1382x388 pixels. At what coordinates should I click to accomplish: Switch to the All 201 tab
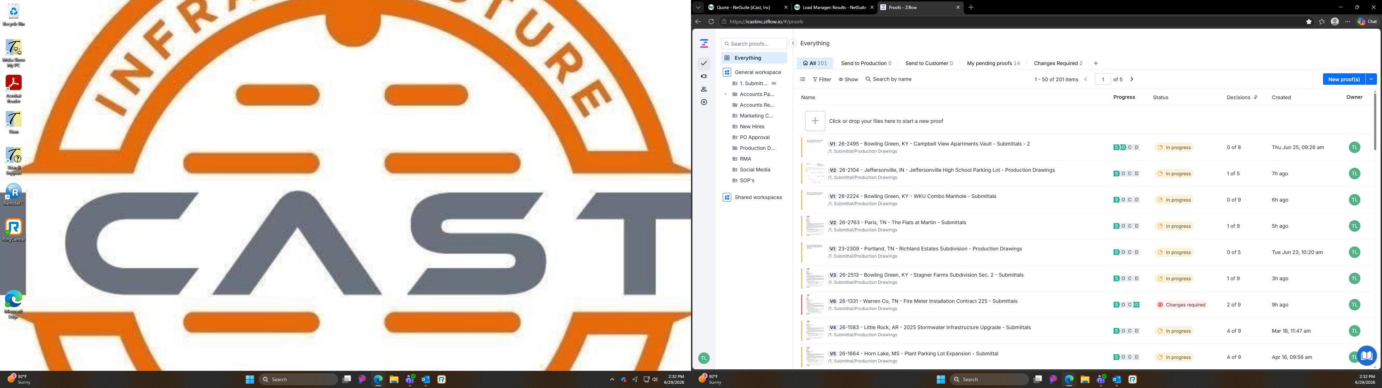point(815,63)
